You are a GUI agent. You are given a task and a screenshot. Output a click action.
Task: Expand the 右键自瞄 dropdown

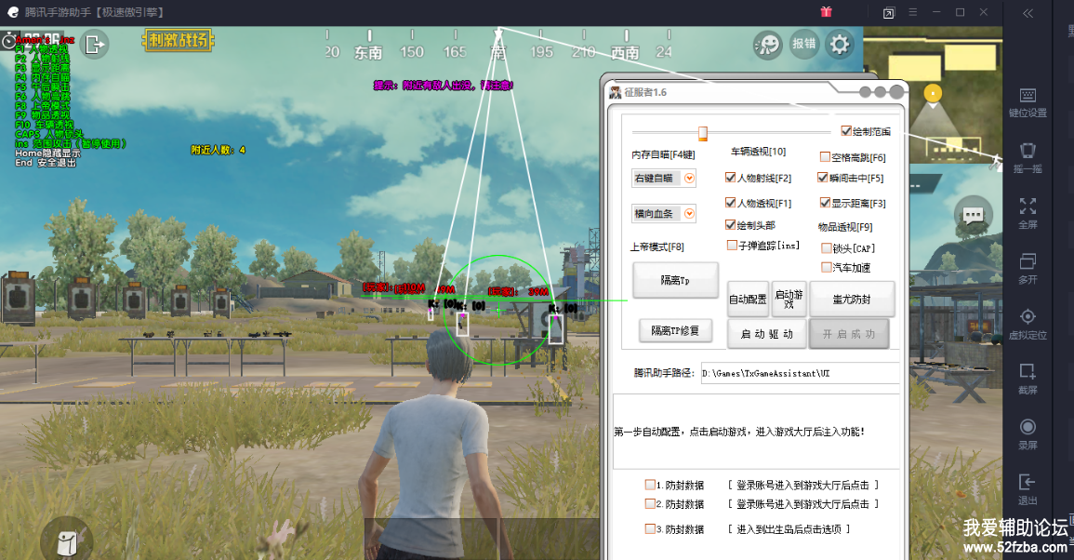tap(689, 179)
